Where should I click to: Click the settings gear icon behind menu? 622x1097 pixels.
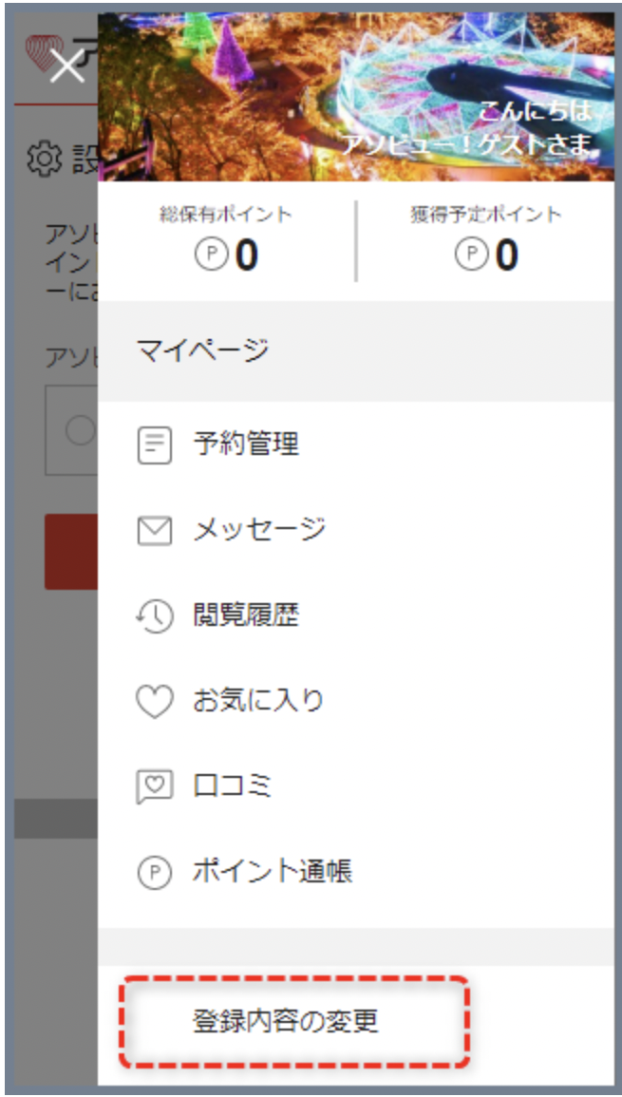tap(44, 160)
